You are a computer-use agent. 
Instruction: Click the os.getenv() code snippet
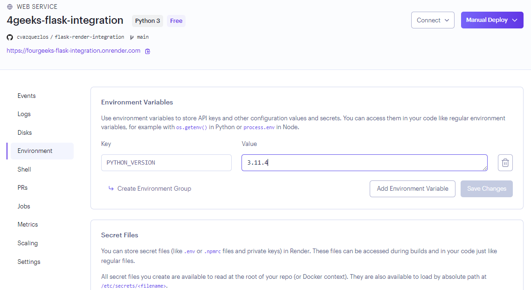tap(191, 127)
